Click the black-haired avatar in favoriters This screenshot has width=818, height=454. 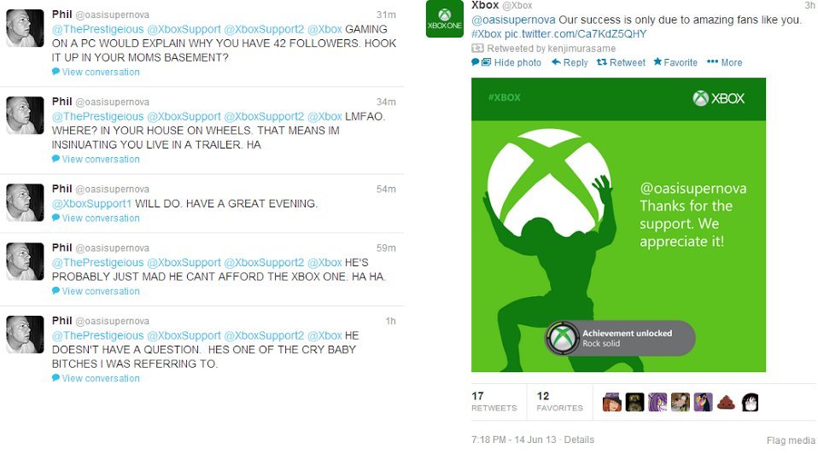point(749,402)
